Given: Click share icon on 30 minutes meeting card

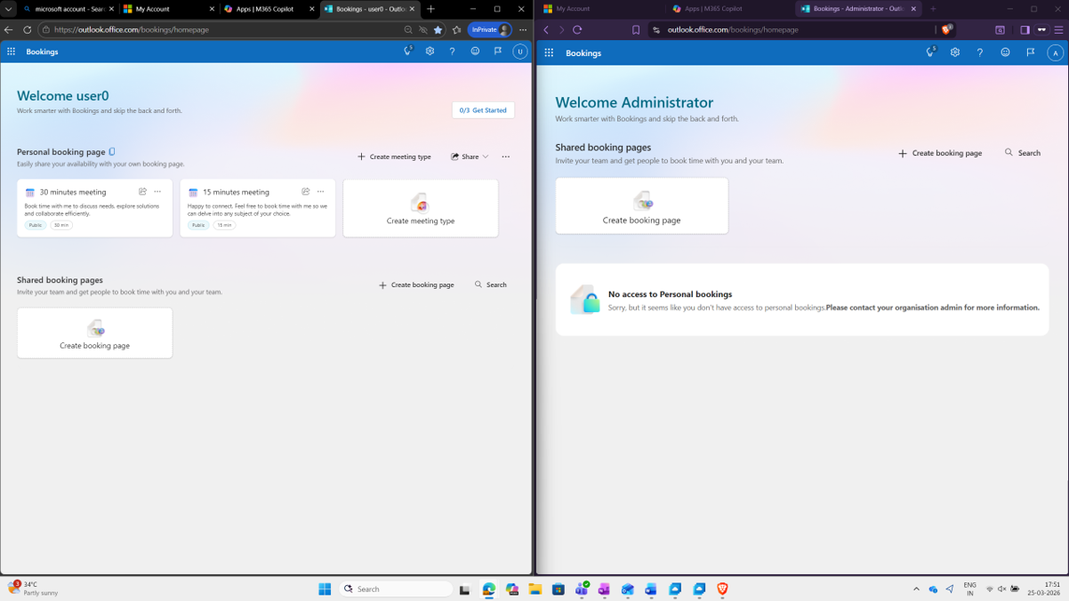Looking at the screenshot, I should (142, 191).
